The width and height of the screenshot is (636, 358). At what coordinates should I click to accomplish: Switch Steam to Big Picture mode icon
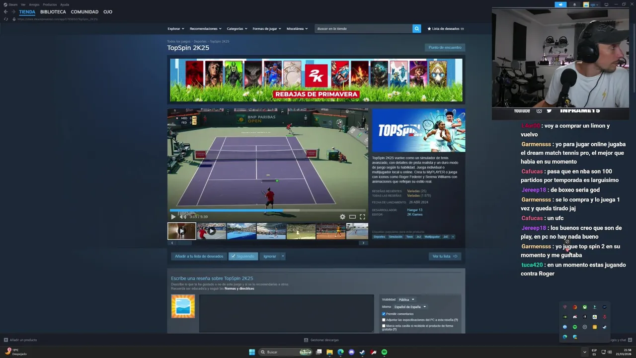click(606, 4)
